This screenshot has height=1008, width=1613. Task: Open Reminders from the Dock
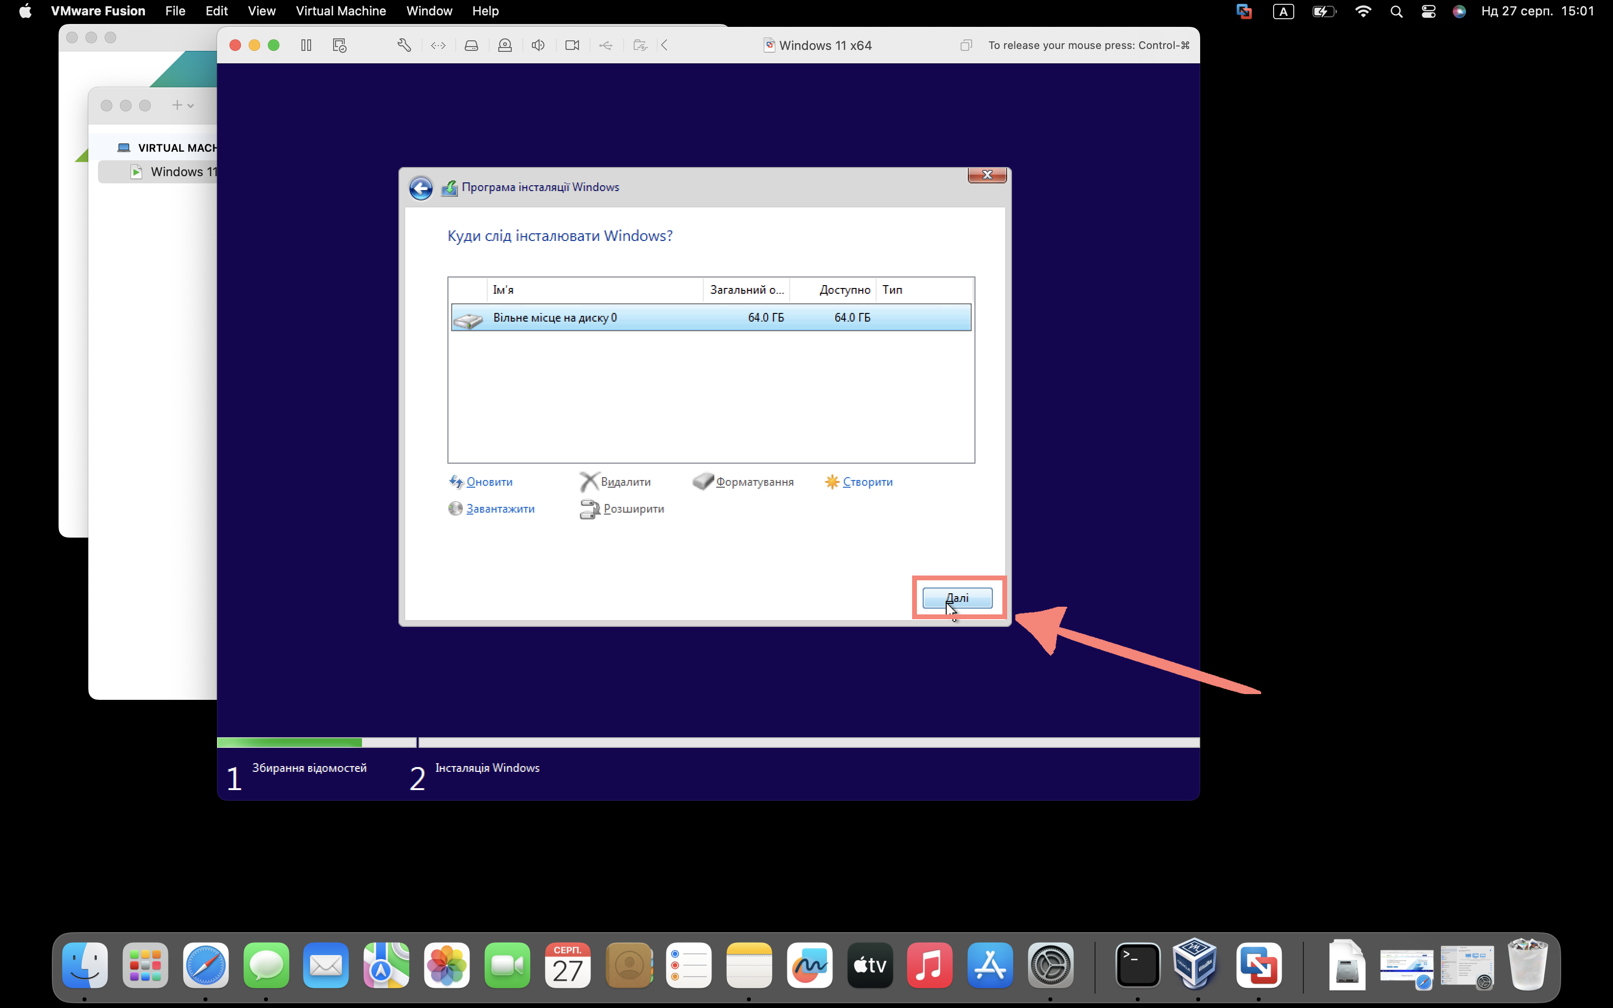coord(688,965)
